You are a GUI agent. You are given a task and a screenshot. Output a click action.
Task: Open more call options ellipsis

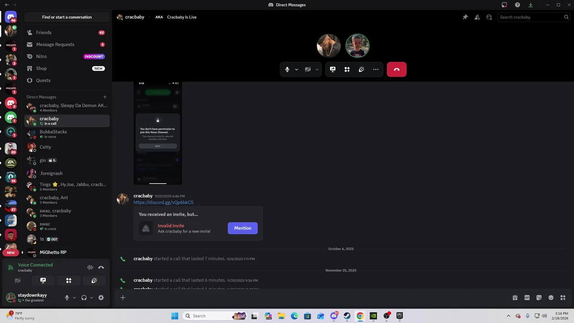[376, 70]
